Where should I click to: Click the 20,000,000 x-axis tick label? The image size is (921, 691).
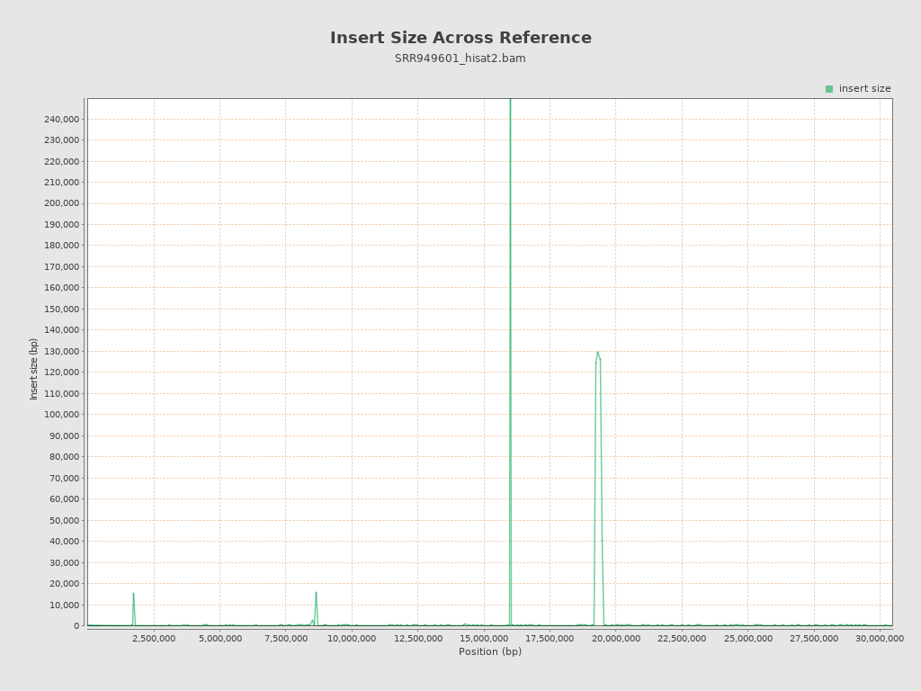(x=615, y=639)
